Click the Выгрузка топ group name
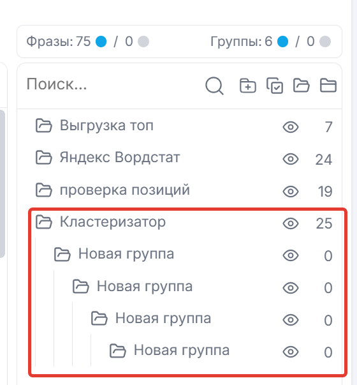The image size is (357, 385). coord(106,126)
